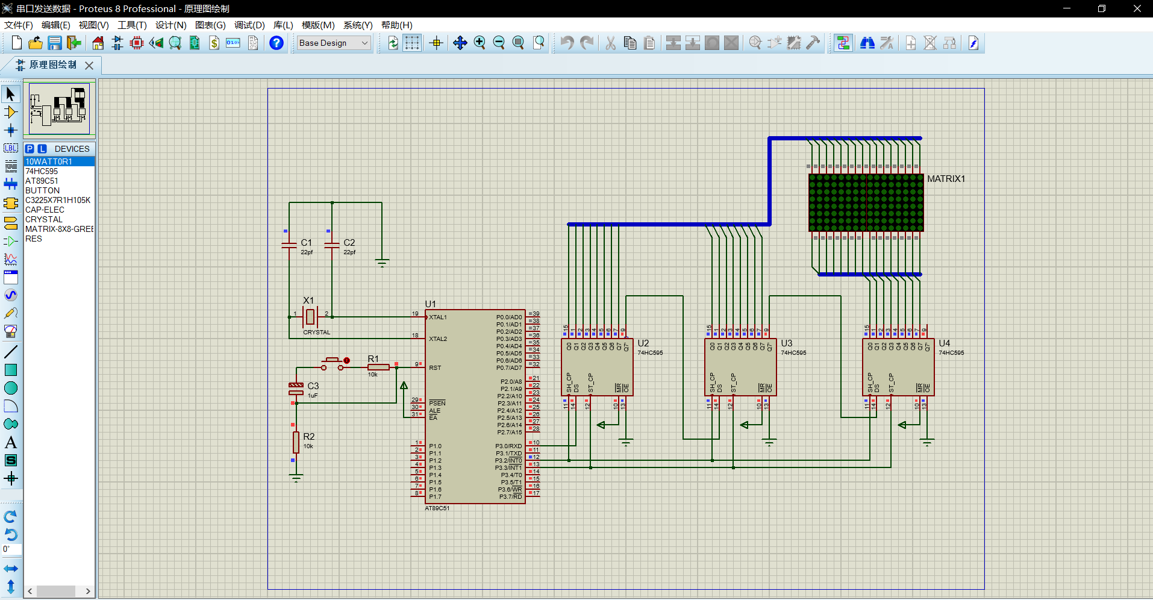The image size is (1153, 600).
Task: Click the PCB Layout chip icon
Action: click(x=137, y=43)
